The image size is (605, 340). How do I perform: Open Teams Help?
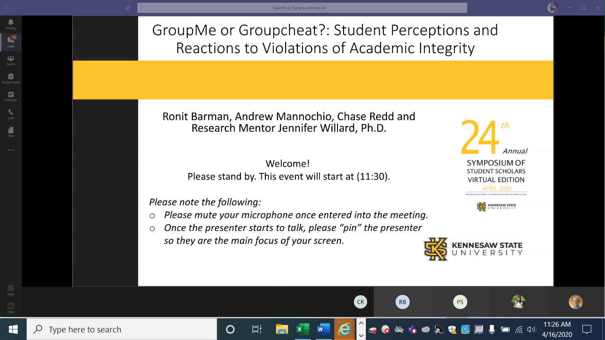(11, 308)
